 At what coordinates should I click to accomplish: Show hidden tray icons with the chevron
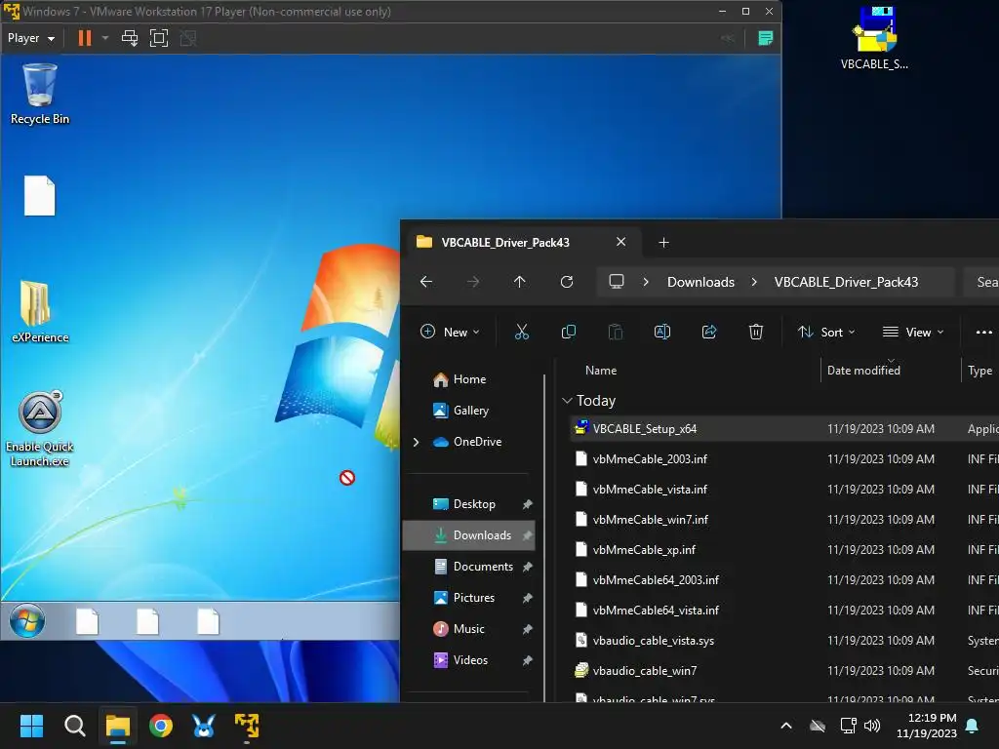pos(786,726)
